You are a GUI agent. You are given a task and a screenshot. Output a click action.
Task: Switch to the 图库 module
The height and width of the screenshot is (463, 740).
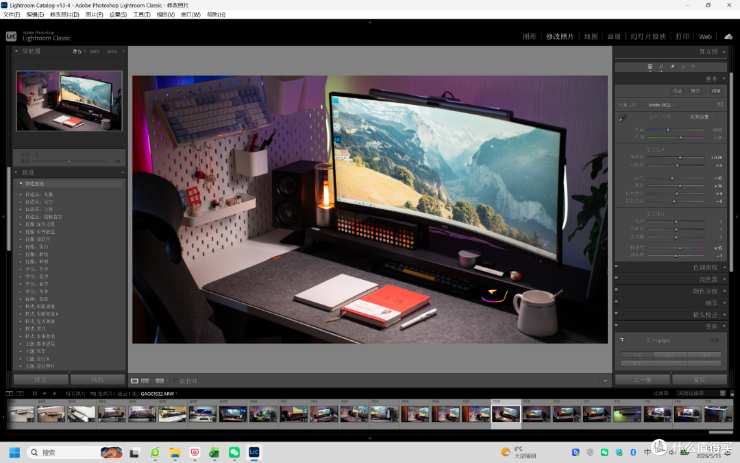tap(530, 36)
